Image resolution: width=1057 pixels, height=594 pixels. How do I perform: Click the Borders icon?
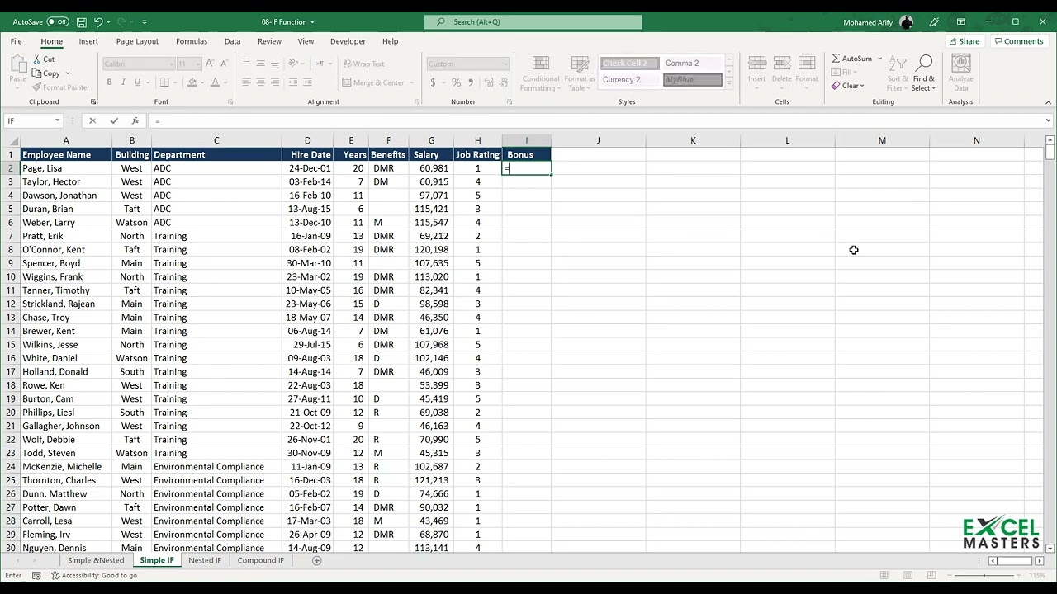(164, 82)
